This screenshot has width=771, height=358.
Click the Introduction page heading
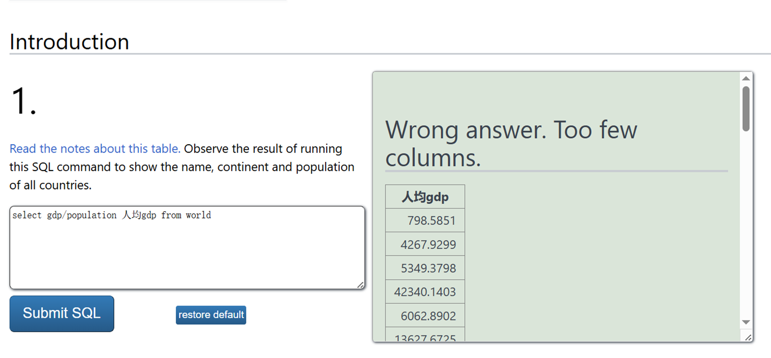click(x=69, y=41)
